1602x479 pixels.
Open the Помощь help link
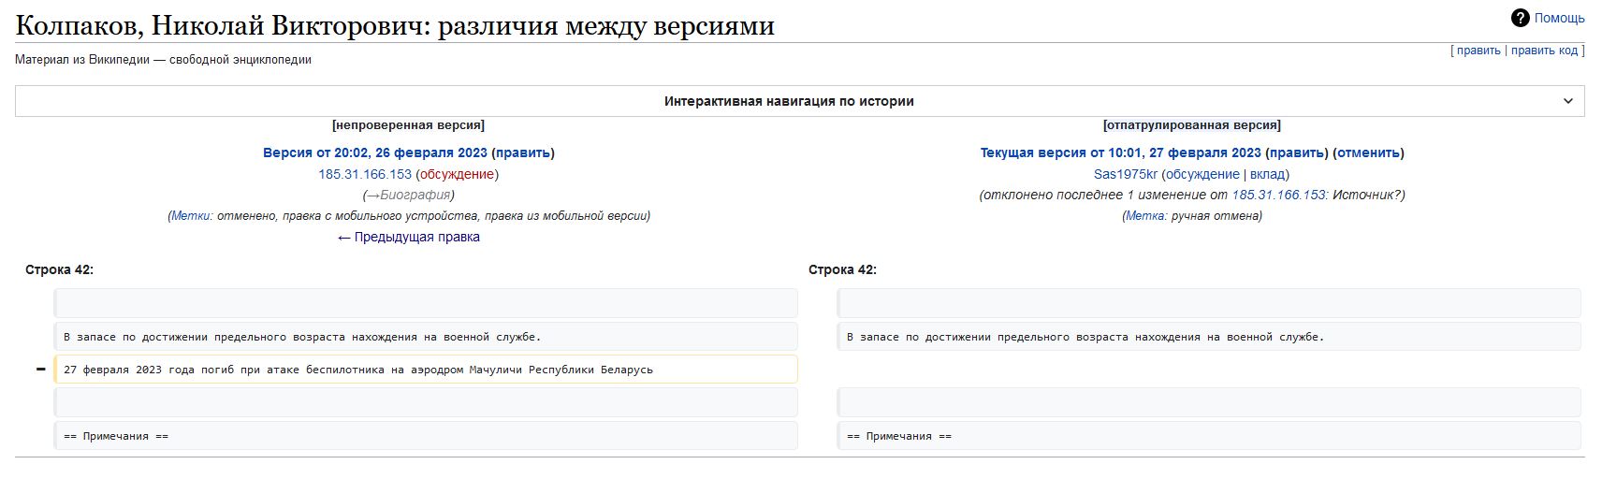(x=1559, y=18)
